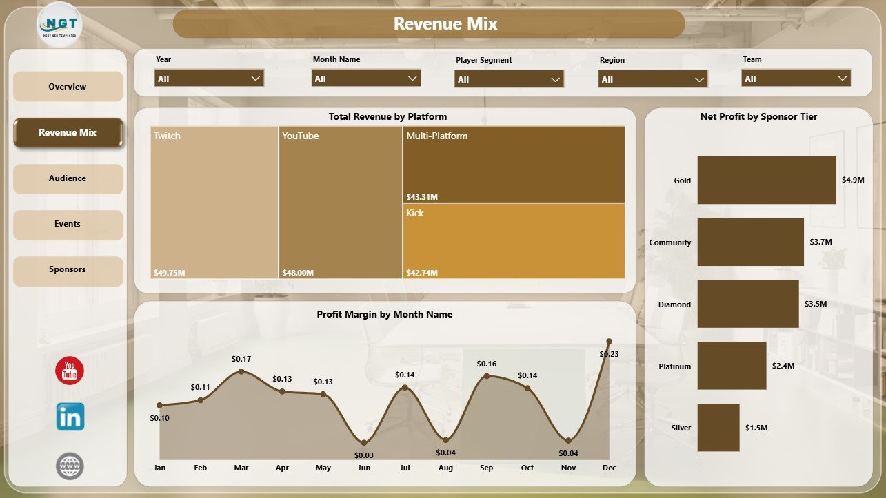The width and height of the screenshot is (886, 498).
Task: Click the Platinum sponsor tier bar
Action: point(732,366)
